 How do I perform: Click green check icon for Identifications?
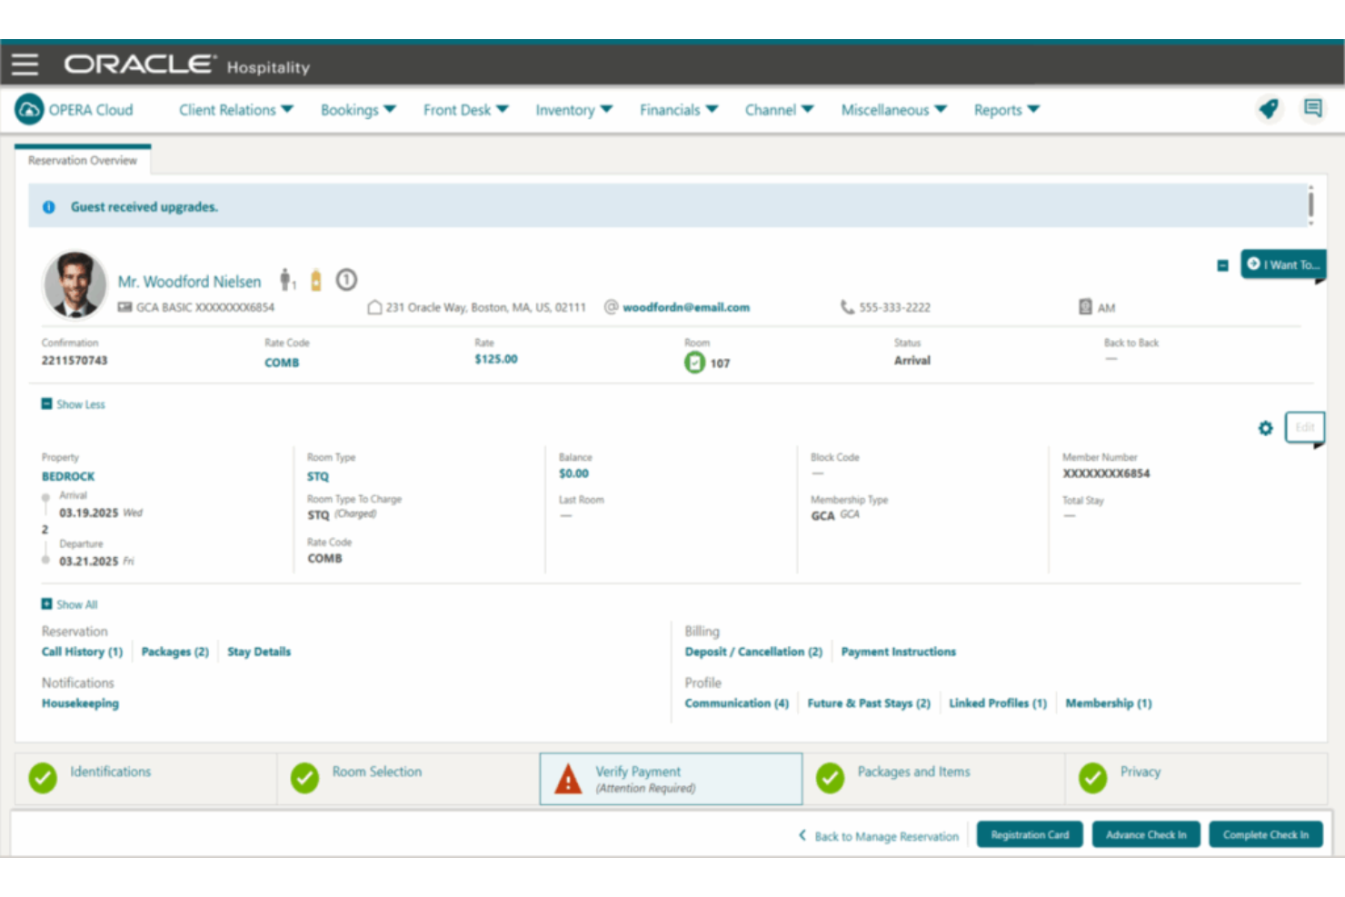[x=43, y=778]
